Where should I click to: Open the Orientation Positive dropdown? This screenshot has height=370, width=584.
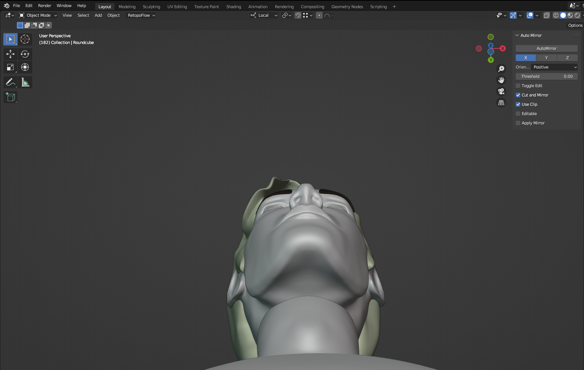(555, 67)
